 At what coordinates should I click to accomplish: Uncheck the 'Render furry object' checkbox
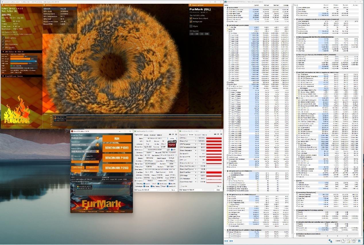[191, 18]
